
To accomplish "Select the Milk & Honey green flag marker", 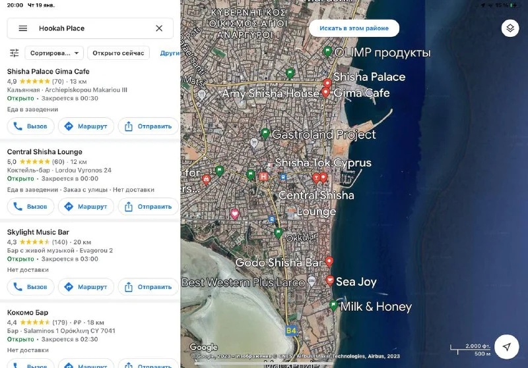I will click(334, 305).
